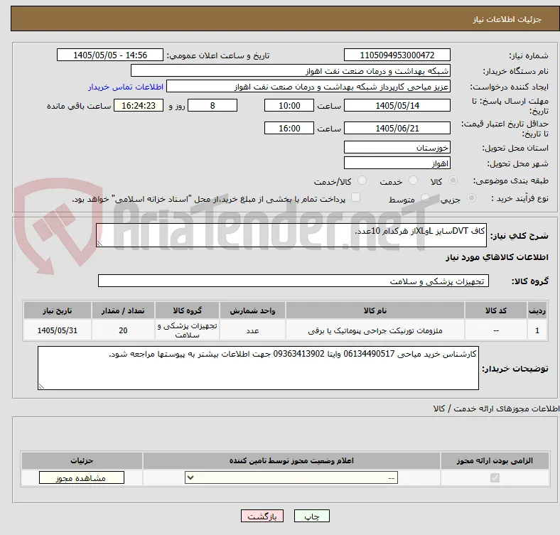Click the واحد شمارش column header
The image size is (560, 535).
point(252,310)
